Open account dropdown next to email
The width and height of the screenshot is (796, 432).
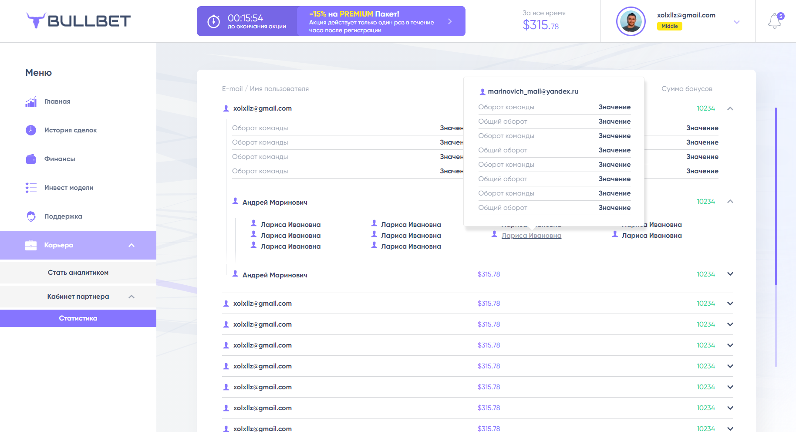click(x=737, y=22)
